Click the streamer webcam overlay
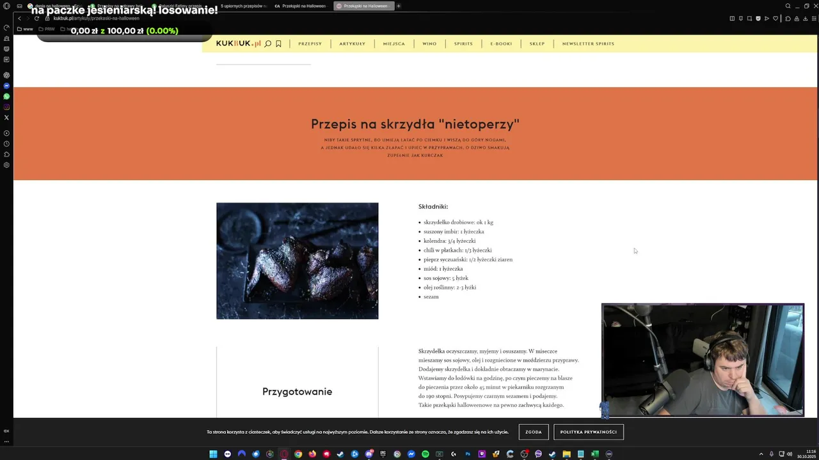The width and height of the screenshot is (819, 460). (x=703, y=360)
